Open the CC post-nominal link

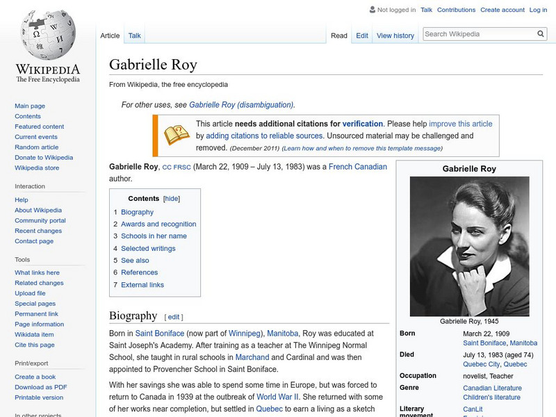(x=167, y=167)
